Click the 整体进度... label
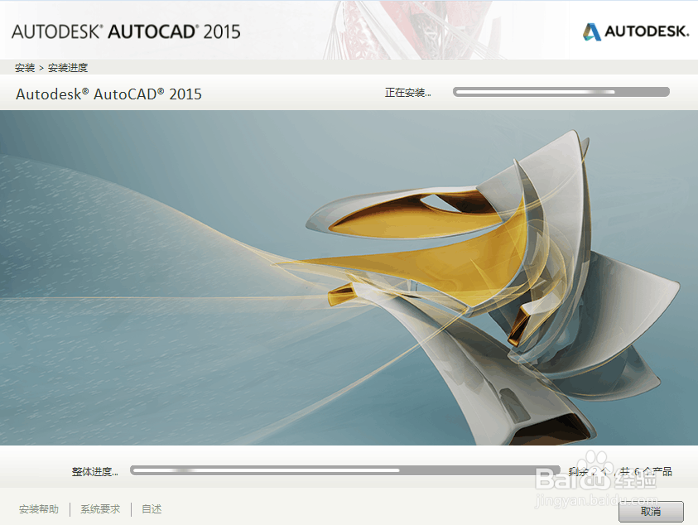 (x=95, y=471)
